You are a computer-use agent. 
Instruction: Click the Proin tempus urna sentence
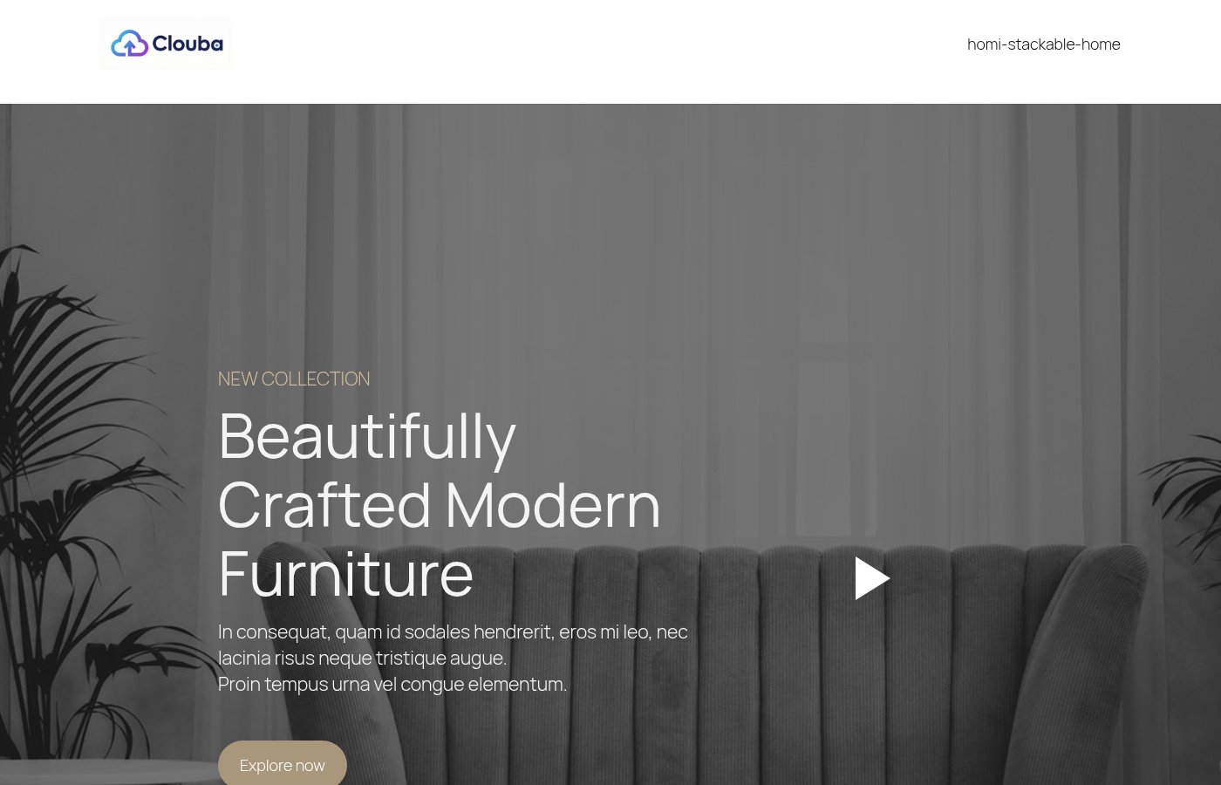pyautogui.click(x=392, y=684)
